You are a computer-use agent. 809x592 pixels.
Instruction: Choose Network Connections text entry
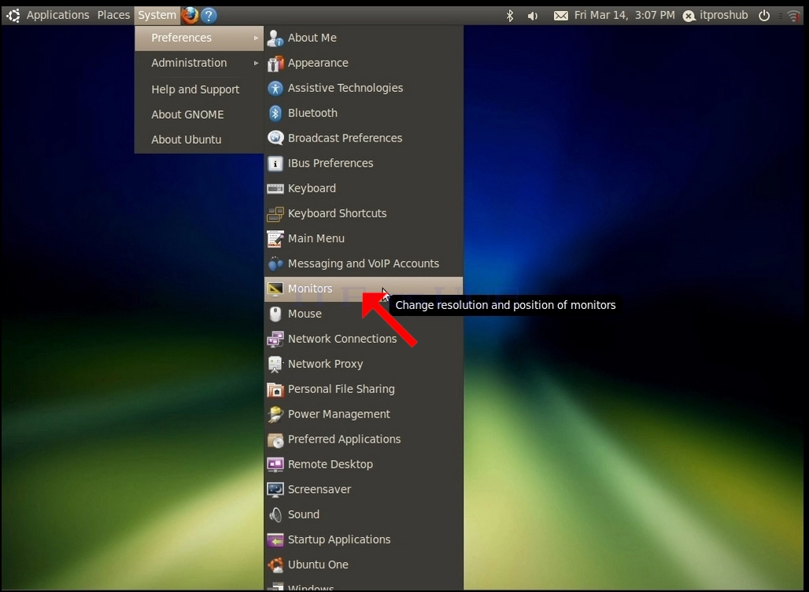(x=342, y=339)
